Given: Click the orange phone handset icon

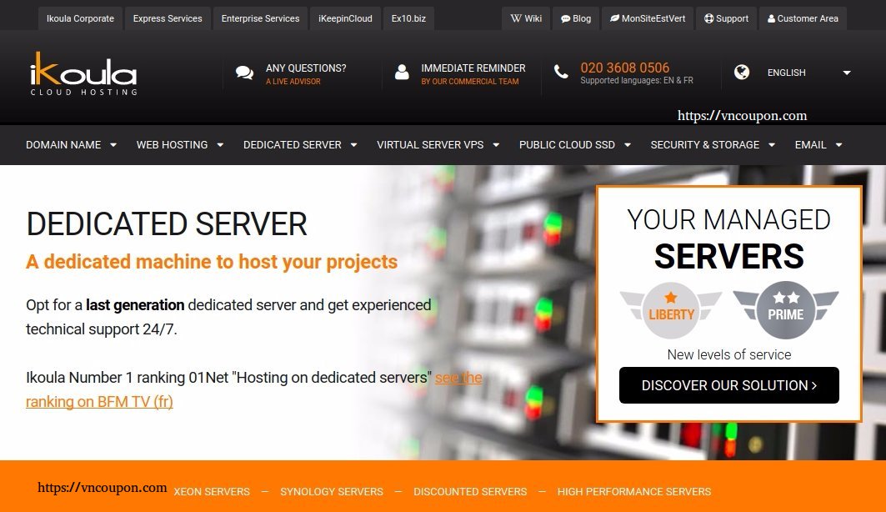Looking at the screenshot, I should [x=562, y=73].
